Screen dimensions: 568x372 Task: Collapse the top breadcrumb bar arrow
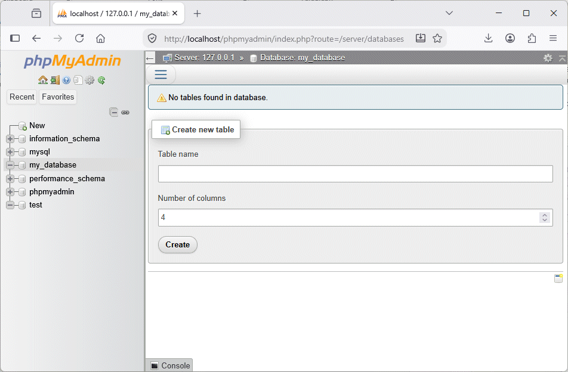pyautogui.click(x=562, y=58)
